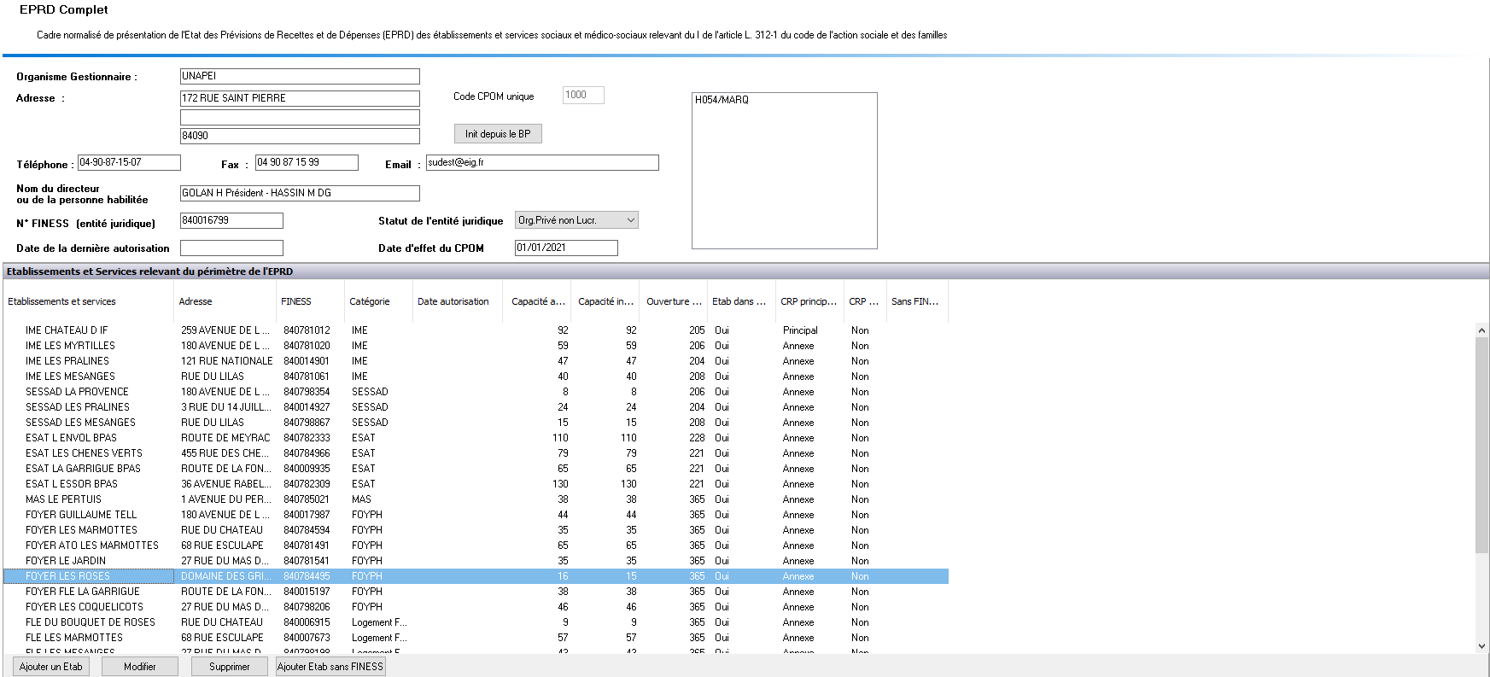1490x677 pixels.
Task: Edit the Email field sudest@eig.fr
Action: (x=542, y=162)
